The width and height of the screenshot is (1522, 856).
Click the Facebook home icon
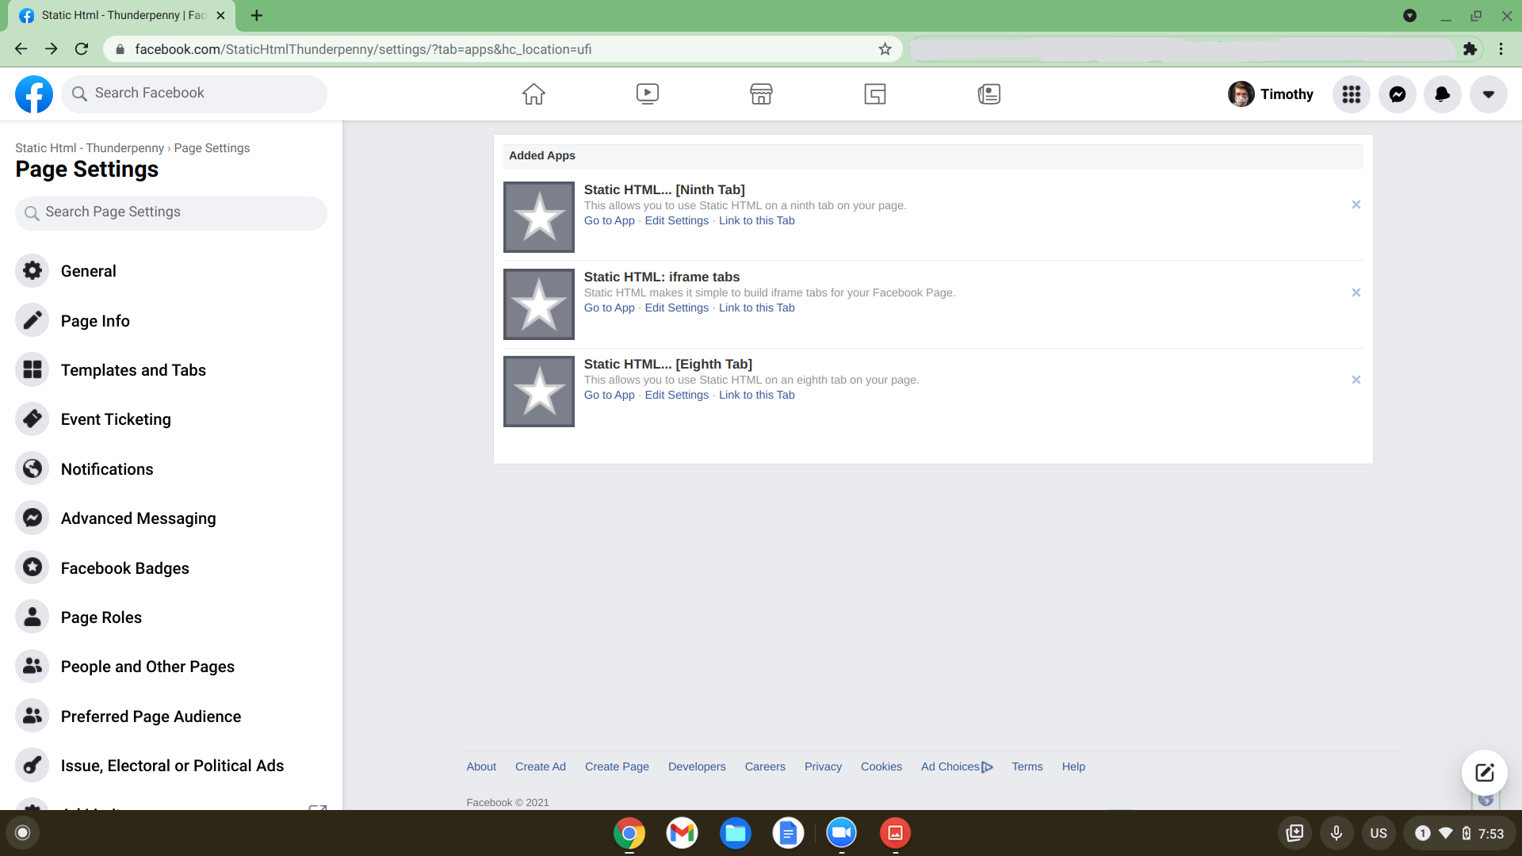coord(534,93)
